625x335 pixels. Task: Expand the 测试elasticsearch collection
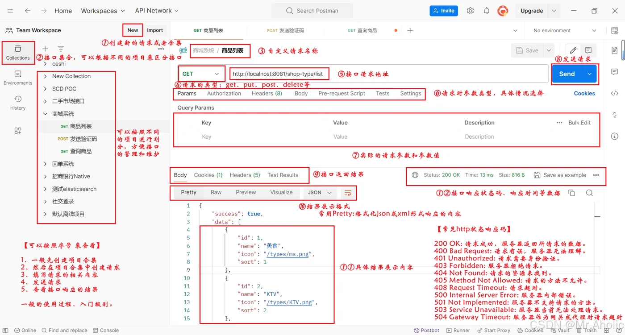click(x=45, y=189)
